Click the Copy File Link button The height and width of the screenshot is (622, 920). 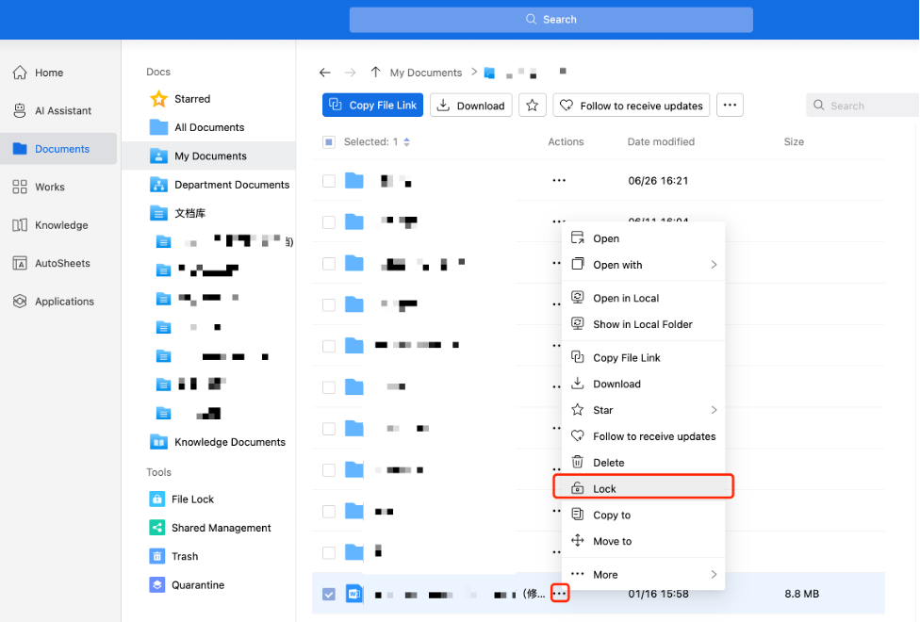tap(372, 106)
